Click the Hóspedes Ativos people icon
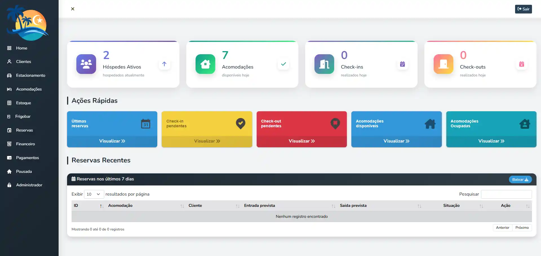541x256 pixels. (x=86, y=64)
